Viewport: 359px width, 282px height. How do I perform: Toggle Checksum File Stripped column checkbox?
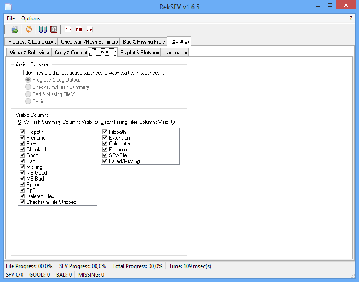tap(22, 202)
